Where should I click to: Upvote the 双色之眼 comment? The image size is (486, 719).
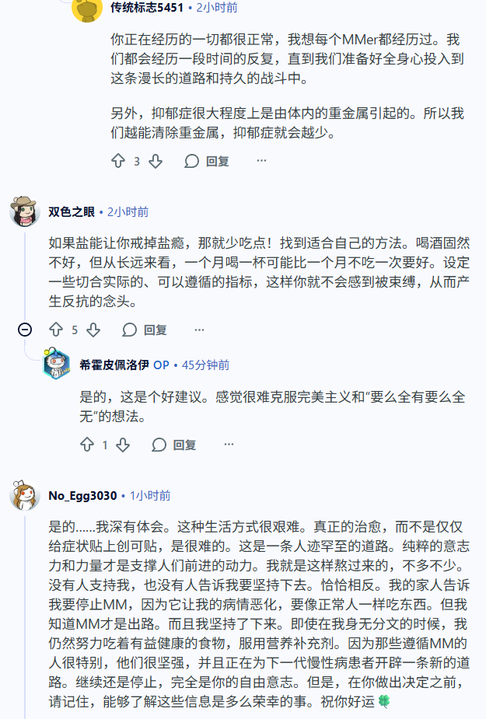click(x=56, y=330)
